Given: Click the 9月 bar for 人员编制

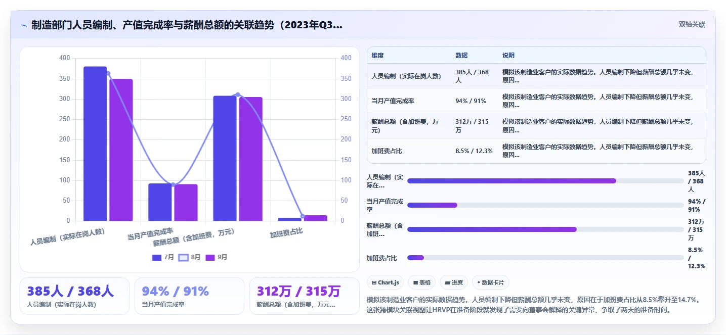Looking at the screenshot, I should click(121, 150).
